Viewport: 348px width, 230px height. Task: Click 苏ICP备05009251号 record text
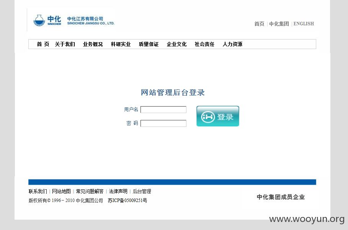coord(127,200)
